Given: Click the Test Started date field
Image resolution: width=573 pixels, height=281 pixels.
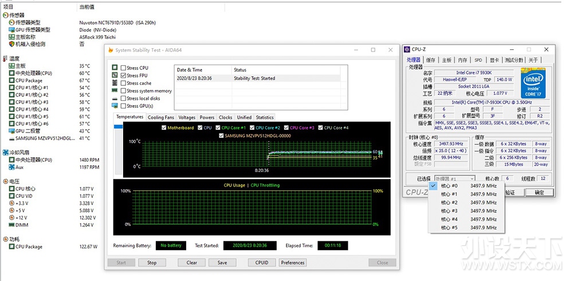Looking at the screenshot, I should pyautogui.click(x=250, y=245).
